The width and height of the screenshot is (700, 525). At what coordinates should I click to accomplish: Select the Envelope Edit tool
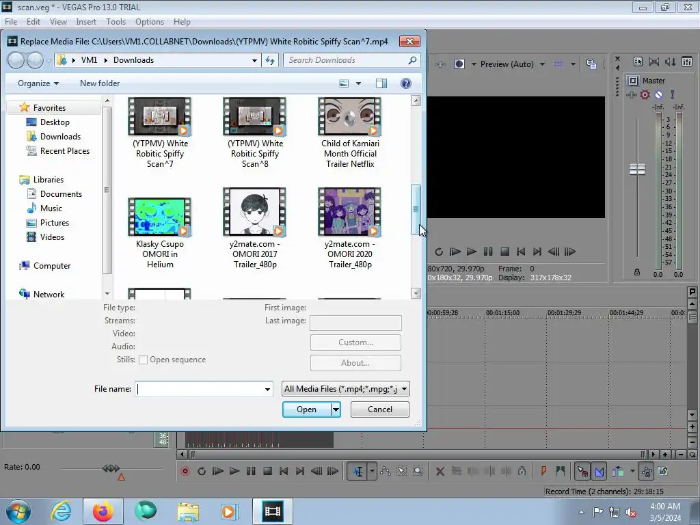386,471
